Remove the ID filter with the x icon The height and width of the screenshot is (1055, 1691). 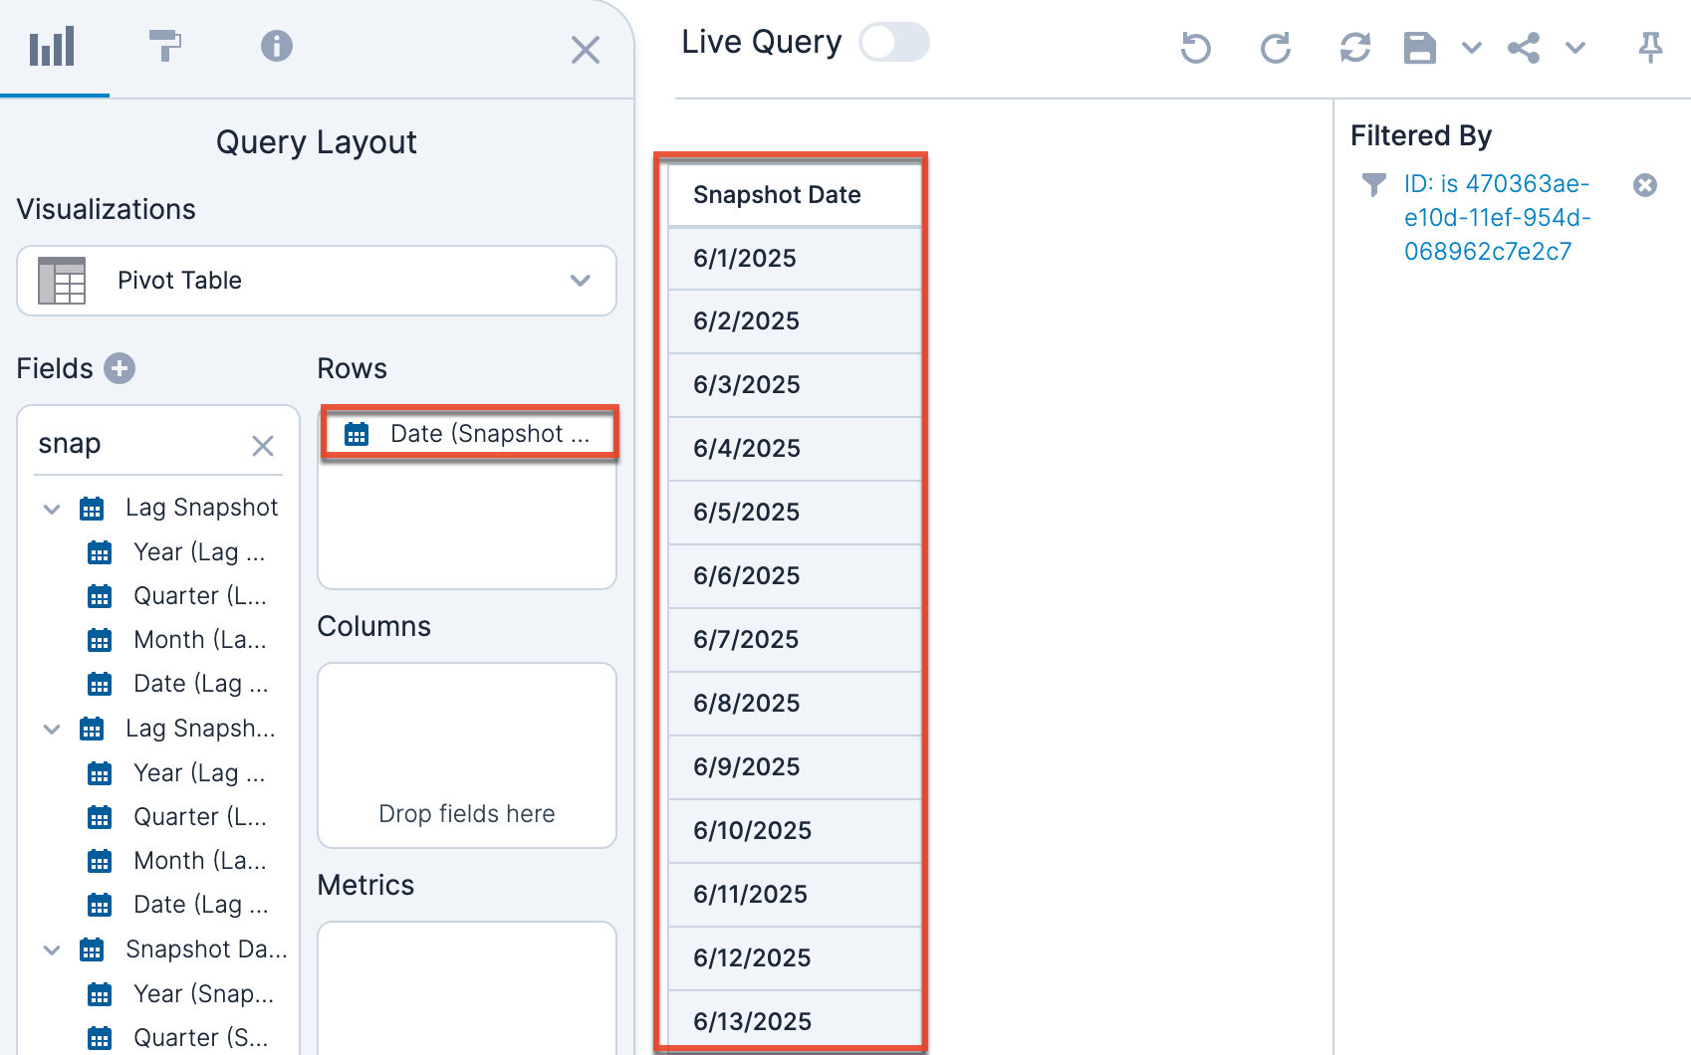coord(1645,185)
